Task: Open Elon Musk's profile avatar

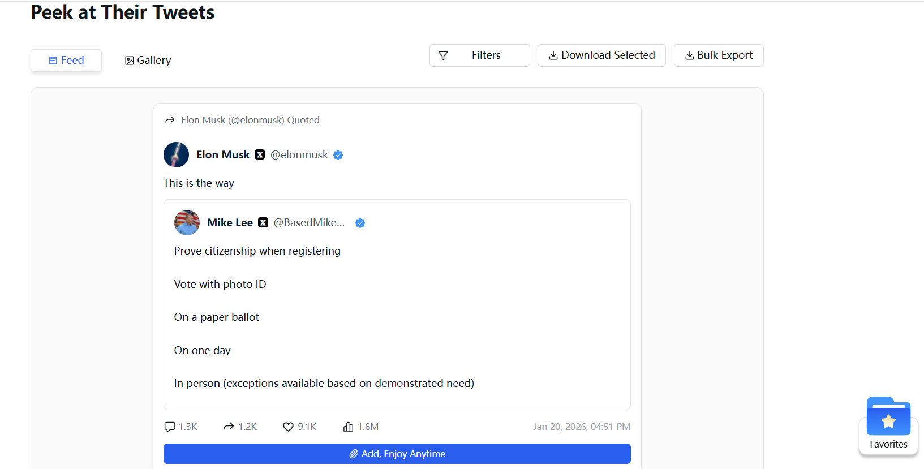Action: 176,155
